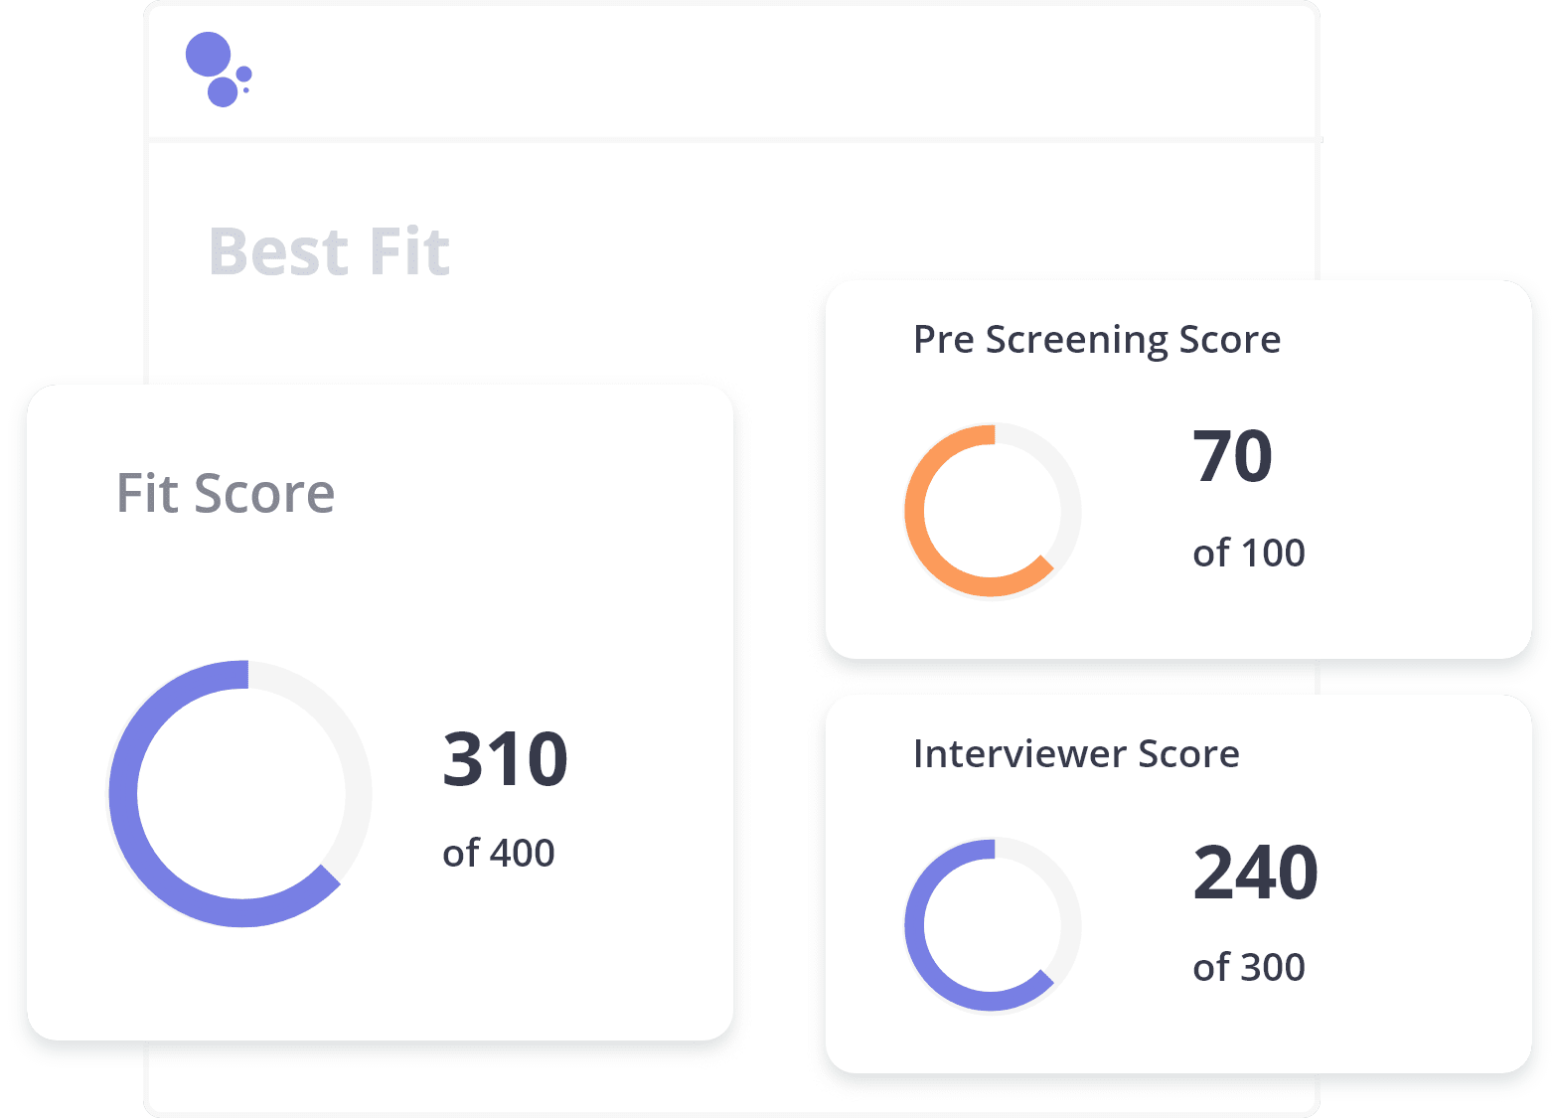1559x1118 pixels.
Task: Click the Interviewer Score title
Action: tap(1076, 754)
